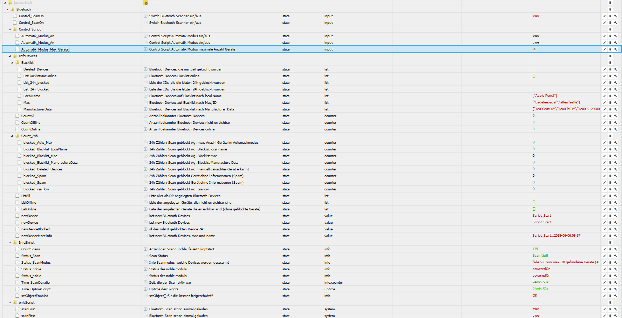Open wrench settings for Automatik_Modus_Max_Geräte

click(x=615, y=49)
